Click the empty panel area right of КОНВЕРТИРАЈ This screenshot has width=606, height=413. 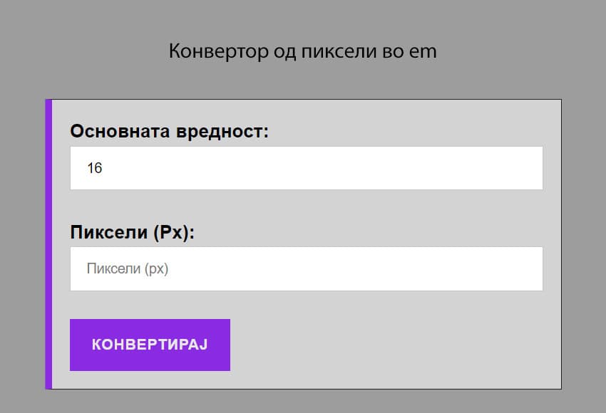[392, 345]
